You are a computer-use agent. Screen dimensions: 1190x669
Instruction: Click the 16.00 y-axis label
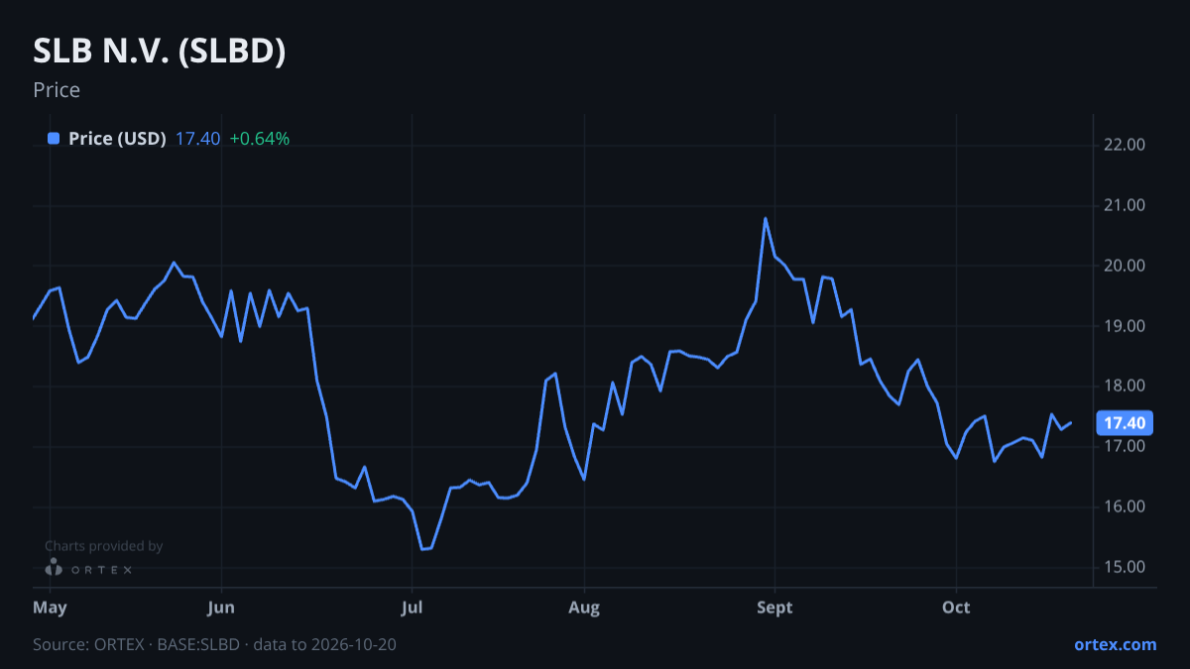1125,507
